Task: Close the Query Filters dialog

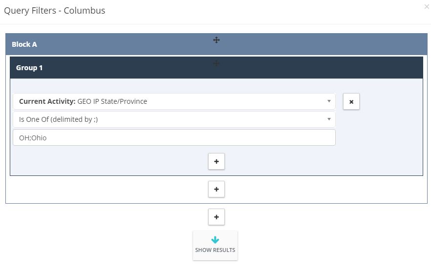Action: point(426,7)
